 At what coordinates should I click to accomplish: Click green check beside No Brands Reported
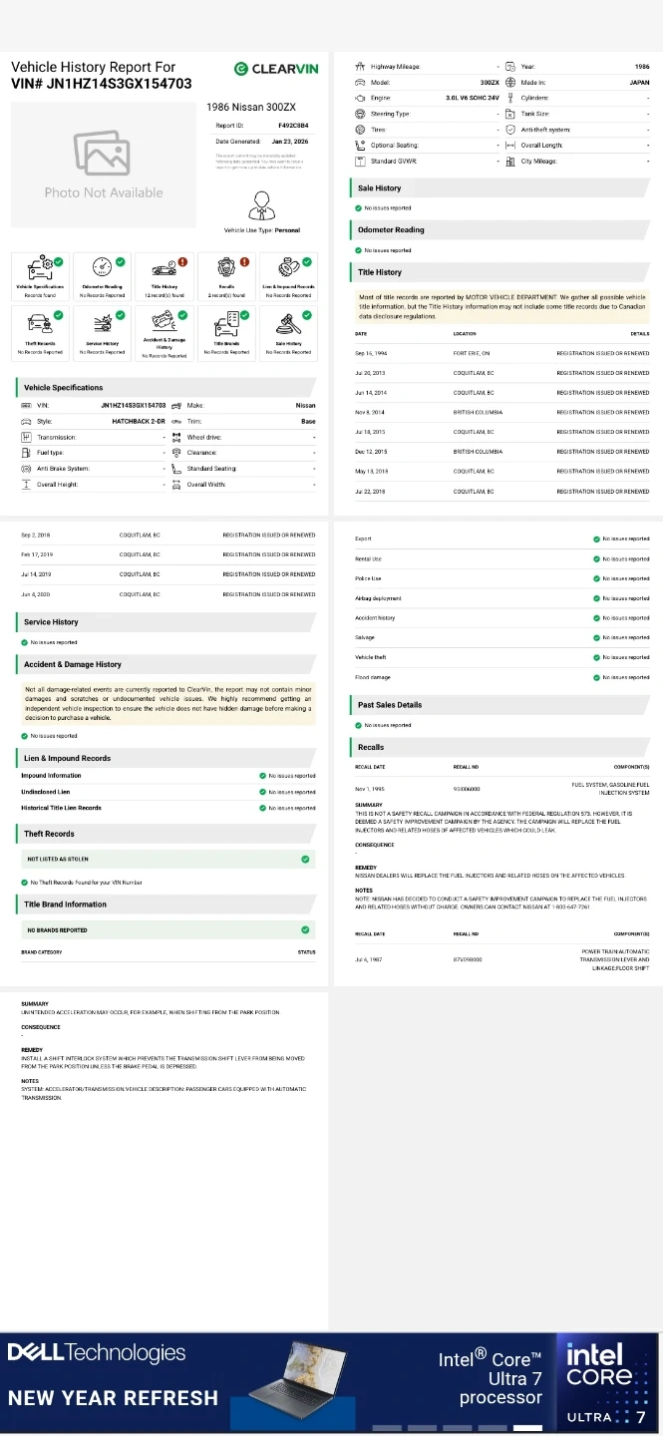(305, 929)
